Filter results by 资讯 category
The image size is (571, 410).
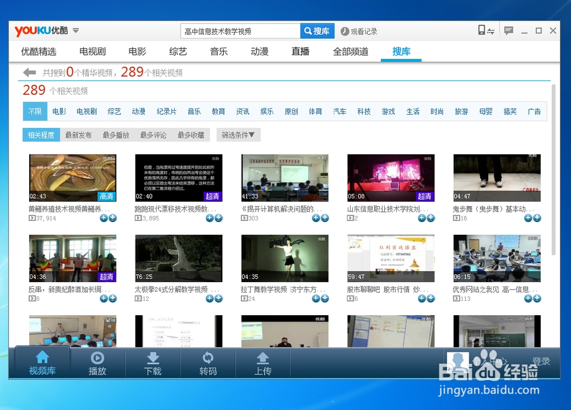click(243, 111)
